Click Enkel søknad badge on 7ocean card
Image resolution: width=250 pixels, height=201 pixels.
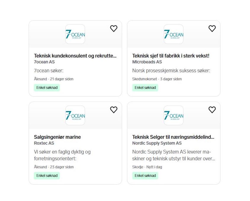tap(47, 88)
